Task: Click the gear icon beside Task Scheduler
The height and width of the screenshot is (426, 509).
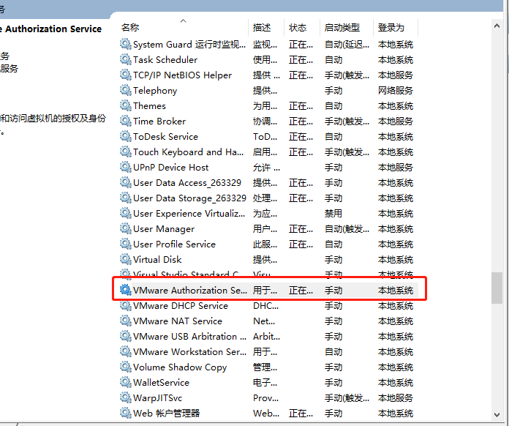Action: tap(125, 59)
